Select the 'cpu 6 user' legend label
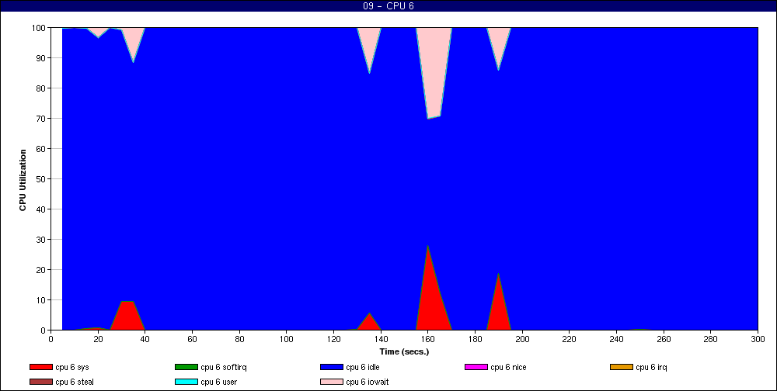This screenshot has height=391, width=777. (x=219, y=382)
